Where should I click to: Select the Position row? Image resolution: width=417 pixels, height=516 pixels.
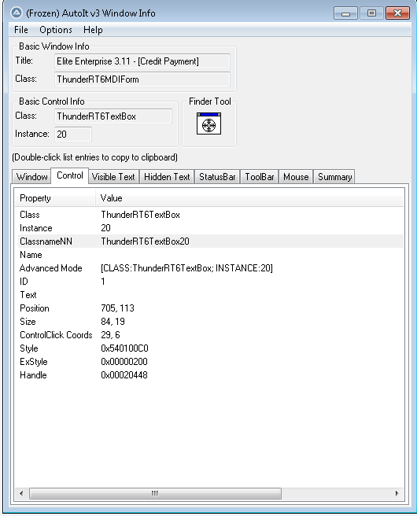coord(211,308)
